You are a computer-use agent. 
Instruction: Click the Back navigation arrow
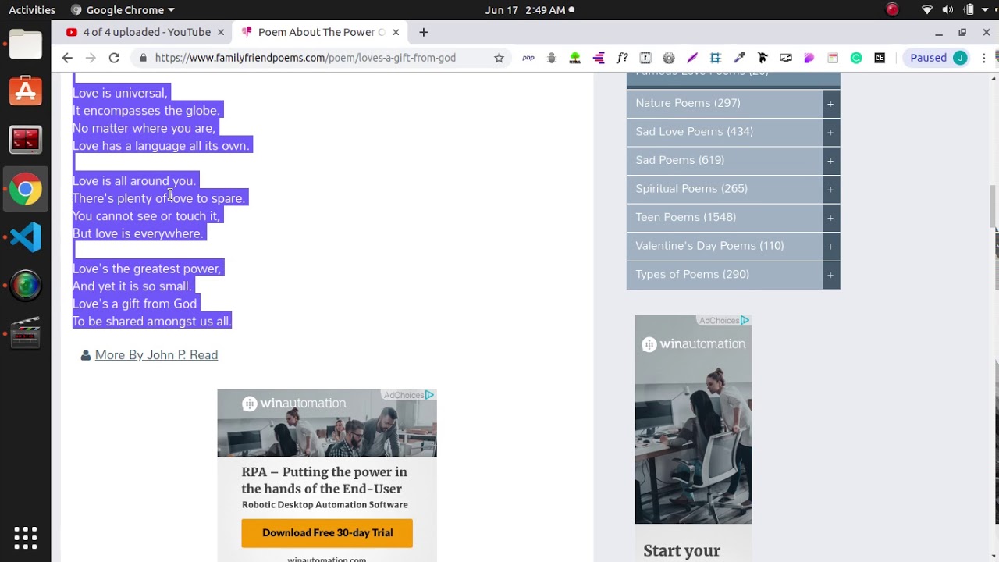(67, 58)
